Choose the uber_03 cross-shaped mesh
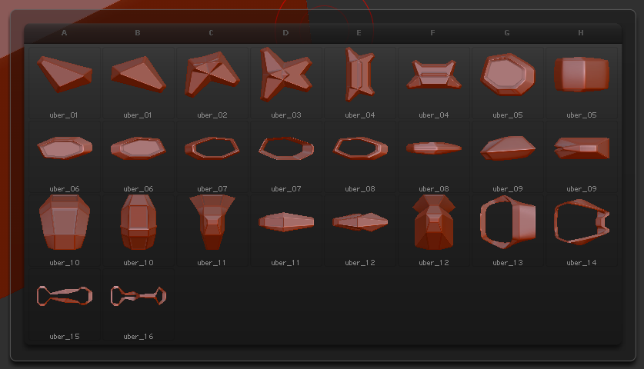Viewport: 644px width, 369px height. pos(286,83)
